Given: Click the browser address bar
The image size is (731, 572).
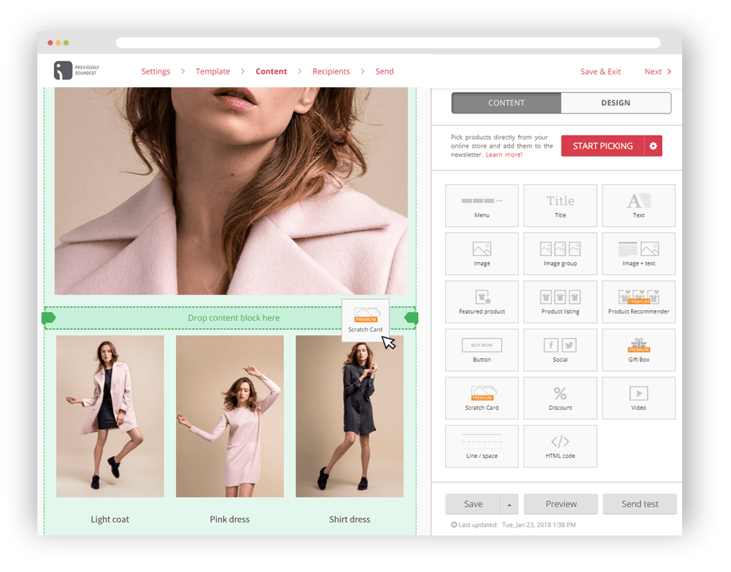Looking at the screenshot, I should click(x=388, y=43).
